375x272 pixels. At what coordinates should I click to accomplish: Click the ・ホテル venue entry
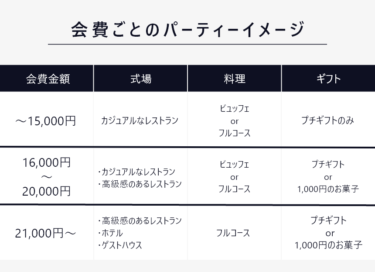tap(110, 233)
